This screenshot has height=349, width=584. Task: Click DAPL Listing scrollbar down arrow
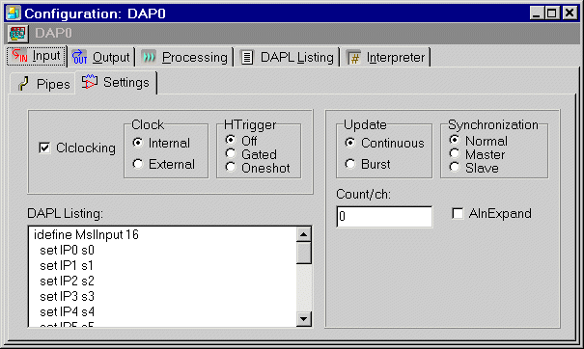(304, 319)
